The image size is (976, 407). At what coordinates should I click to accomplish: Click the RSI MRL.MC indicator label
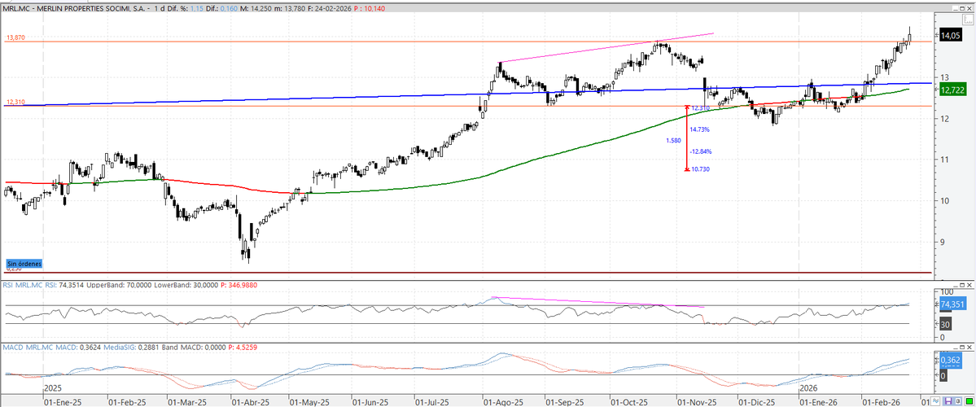coord(23,285)
